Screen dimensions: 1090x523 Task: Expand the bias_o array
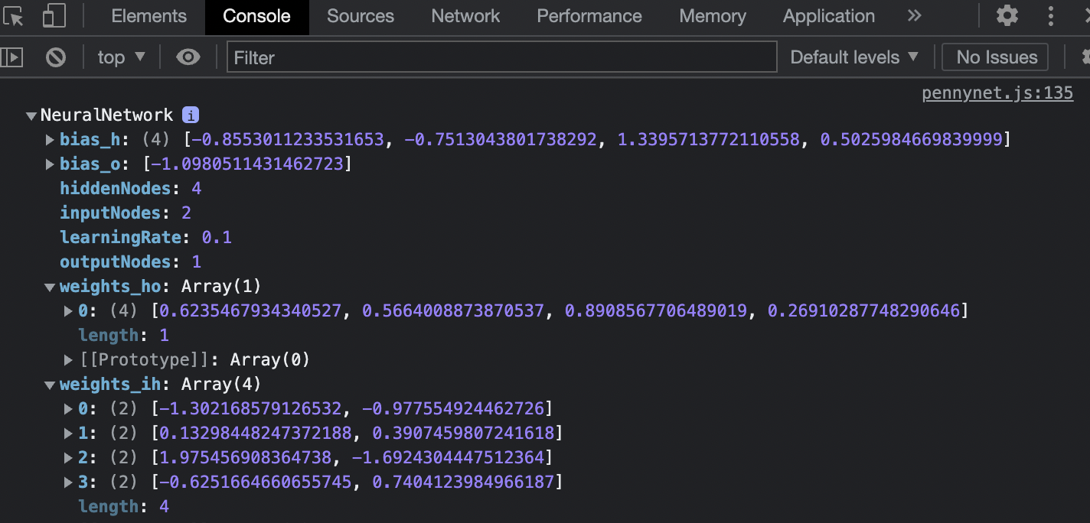pyautogui.click(x=51, y=164)
